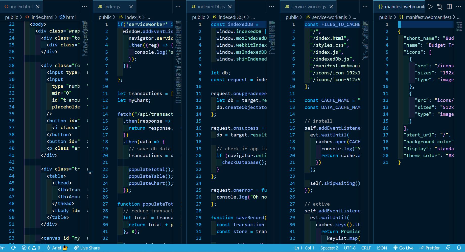The image size is (465, 252).
Task: Open More Actions menu for service-worker.js group
Action: click(365, 7)
